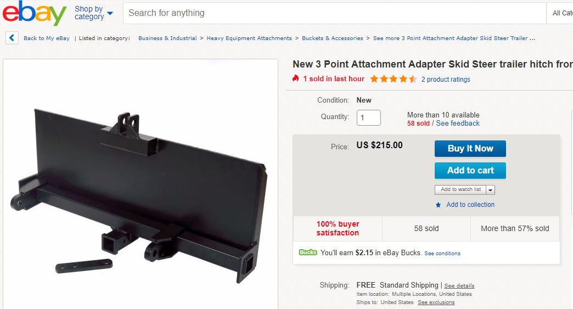Click the eBay logo
Image resolution: width=573 pixels, height=309 pixels.
coord(34,14)
